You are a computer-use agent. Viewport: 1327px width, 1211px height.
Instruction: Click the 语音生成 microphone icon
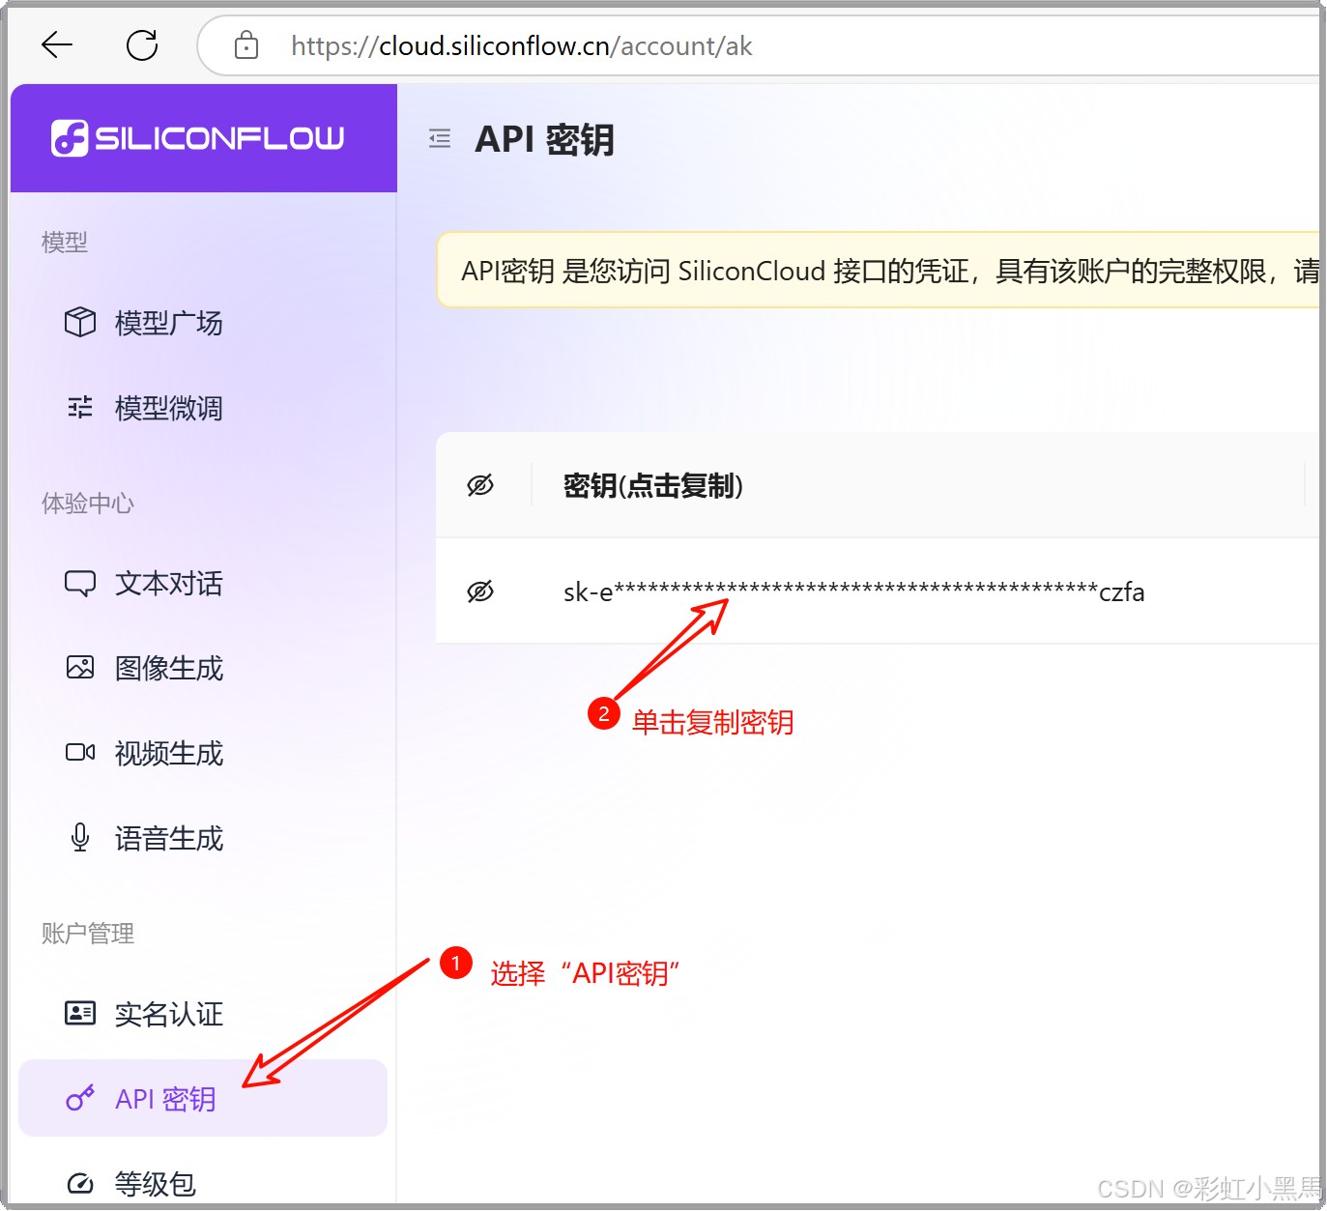(80, 837)
